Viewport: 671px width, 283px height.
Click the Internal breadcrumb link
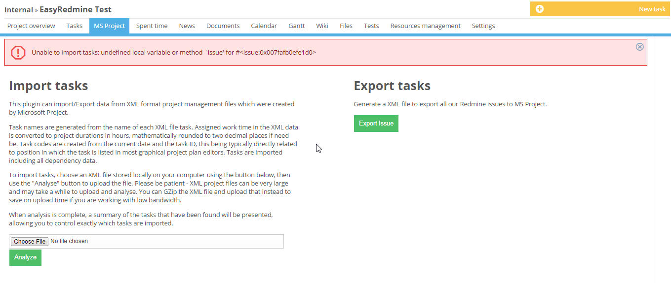(19, 10)
